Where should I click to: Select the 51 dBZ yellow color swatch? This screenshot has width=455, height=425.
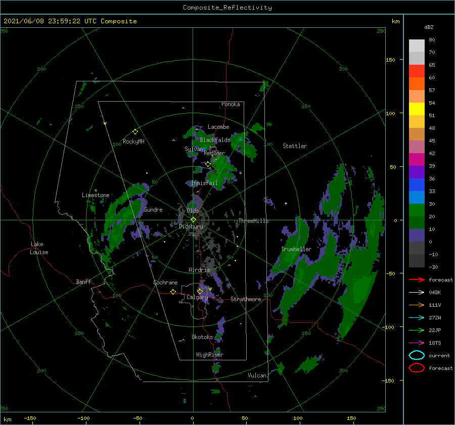417,109
